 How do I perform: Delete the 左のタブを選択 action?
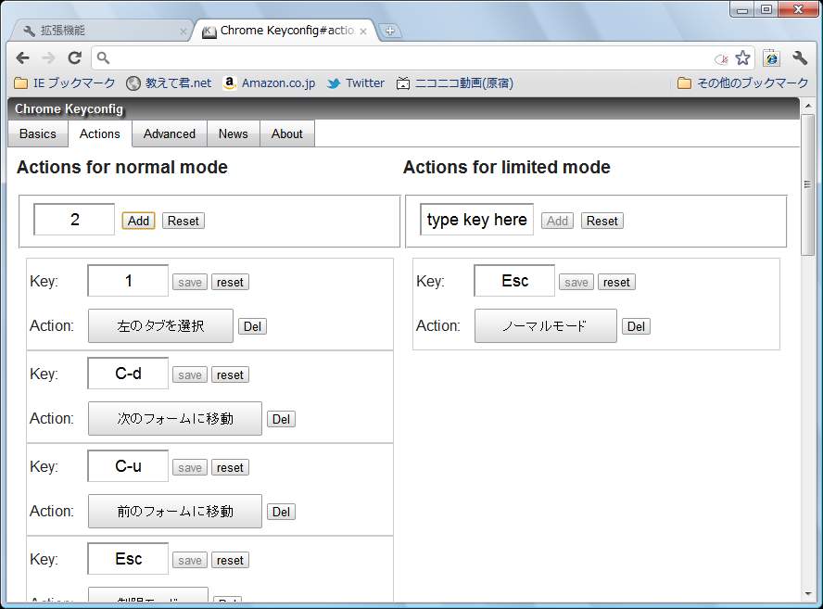tap(252, 326)
